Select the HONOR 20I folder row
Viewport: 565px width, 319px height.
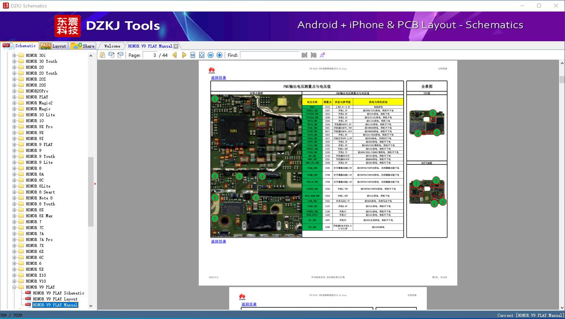(x=36, y=79)
